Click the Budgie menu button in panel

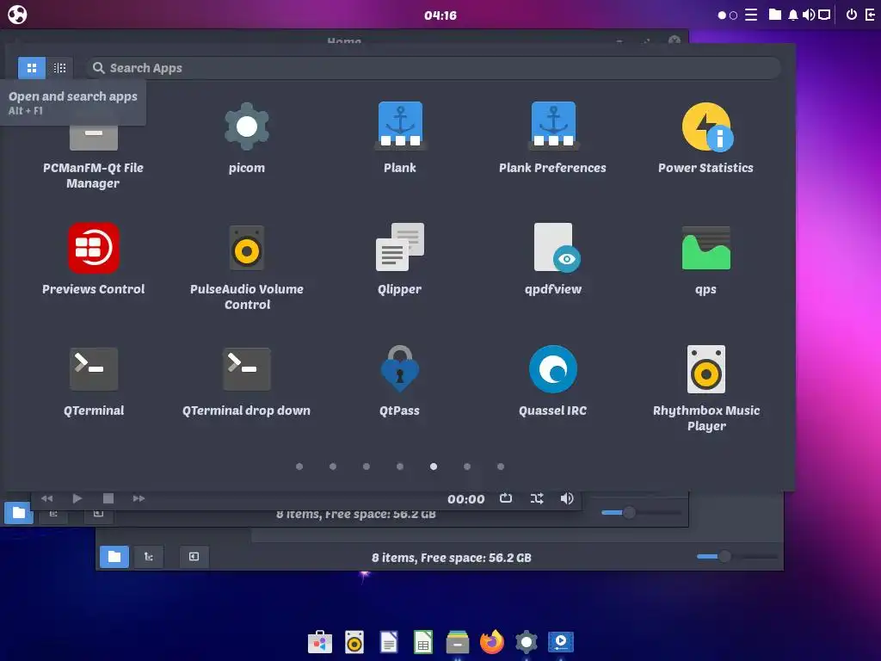[17, 15]
